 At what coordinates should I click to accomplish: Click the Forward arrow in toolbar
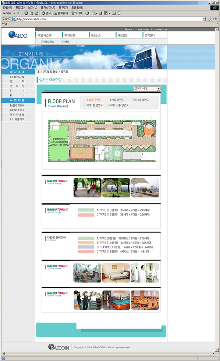point(18,13)
